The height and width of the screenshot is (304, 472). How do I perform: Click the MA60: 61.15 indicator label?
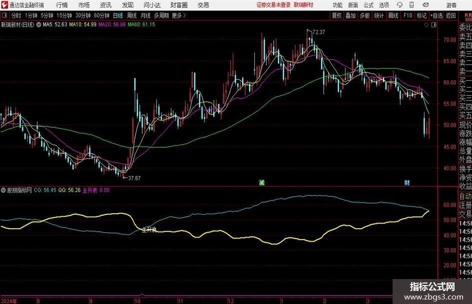point(141,24)
